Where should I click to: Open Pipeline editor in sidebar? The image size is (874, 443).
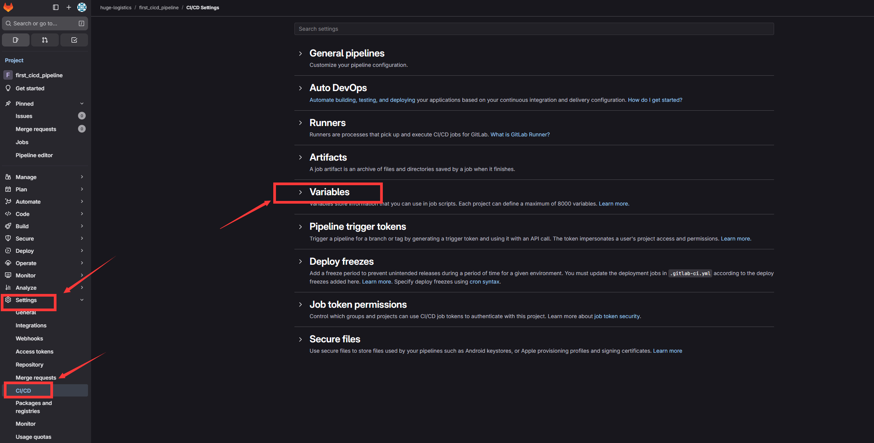[x=34, y=155]
